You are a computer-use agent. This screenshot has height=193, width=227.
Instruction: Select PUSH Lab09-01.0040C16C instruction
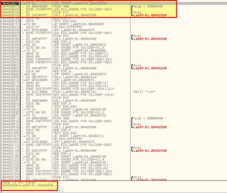[75, 92]
